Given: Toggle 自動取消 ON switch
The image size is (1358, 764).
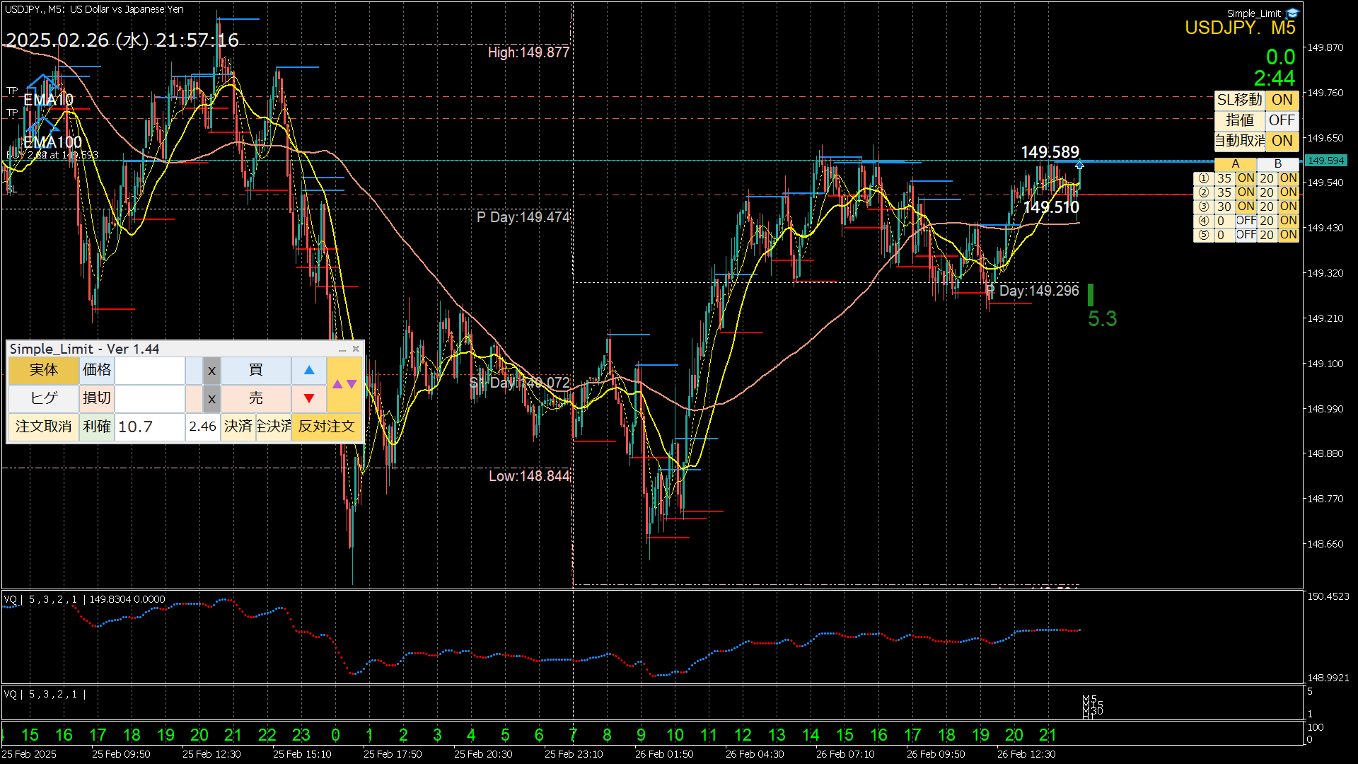Looking at the screenshot, I should (1282, 141).
